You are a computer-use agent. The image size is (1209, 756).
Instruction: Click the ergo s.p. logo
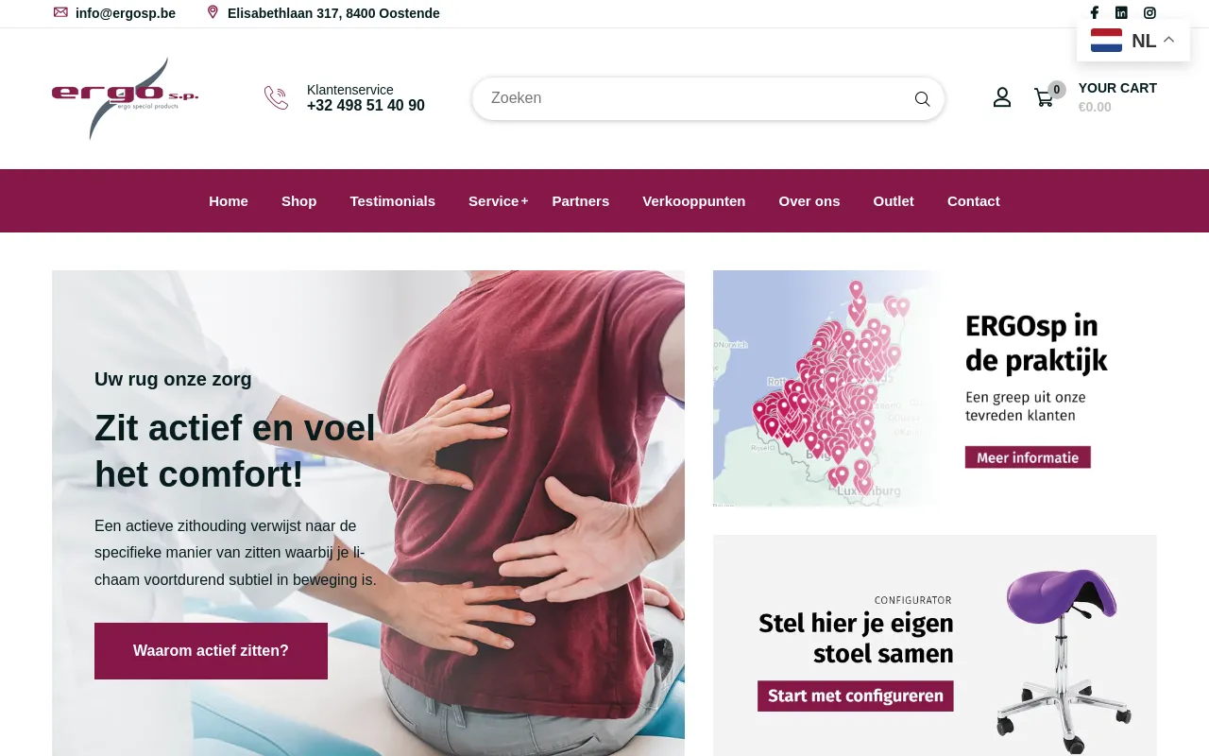click(x=125, y=98)
